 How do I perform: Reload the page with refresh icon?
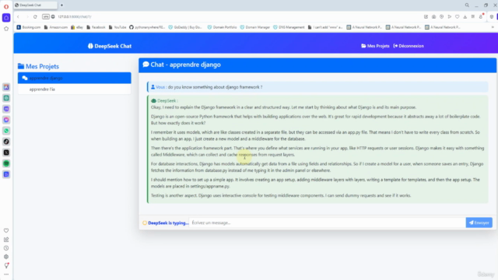point(35,17)
